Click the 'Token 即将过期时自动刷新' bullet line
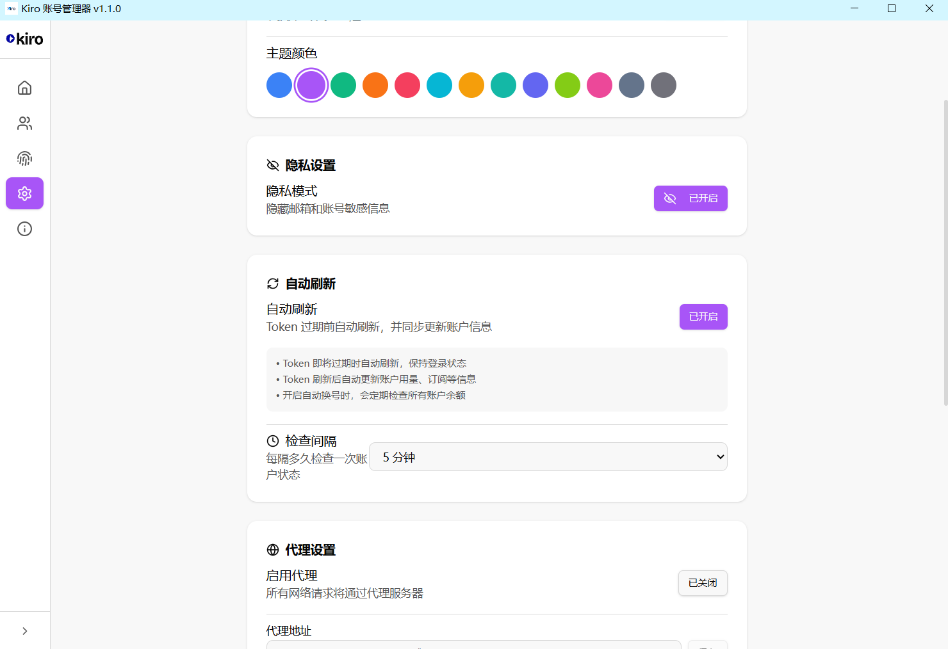The height and width of the screenshot is (649, 948). tap(372, 364)
